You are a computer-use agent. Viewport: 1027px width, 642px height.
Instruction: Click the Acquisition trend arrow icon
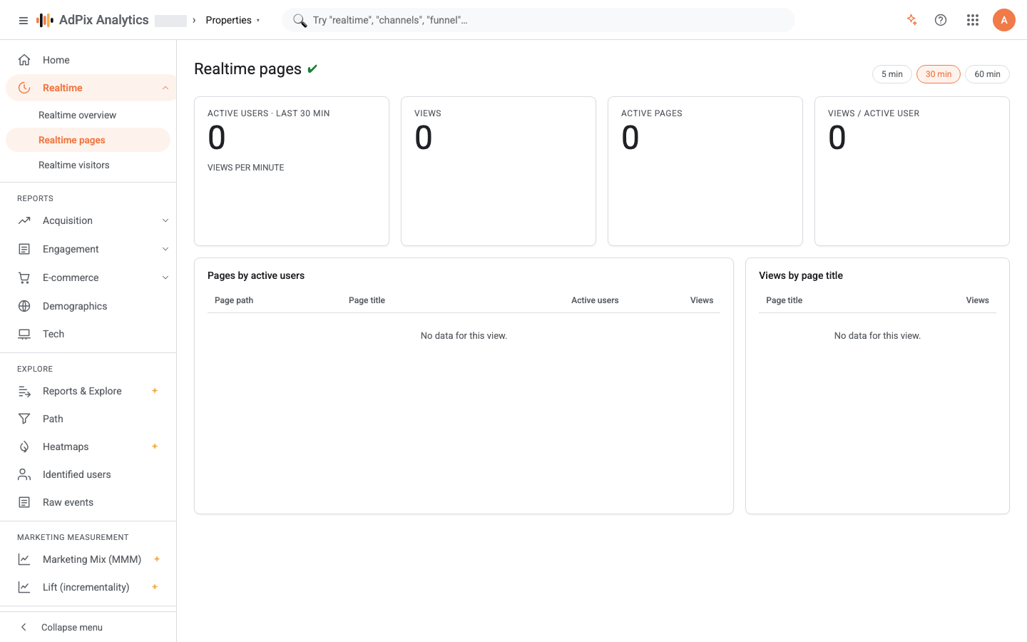[x=24, y=220]
